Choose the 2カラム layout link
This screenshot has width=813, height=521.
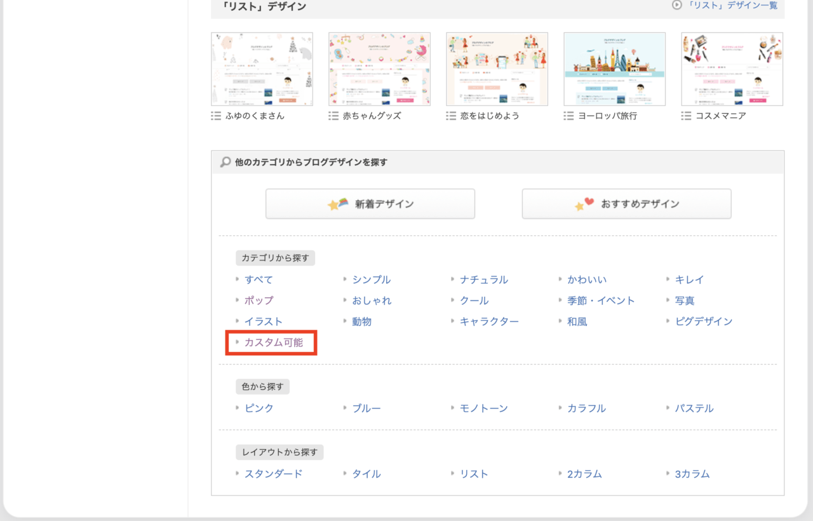tap(584, 474)
